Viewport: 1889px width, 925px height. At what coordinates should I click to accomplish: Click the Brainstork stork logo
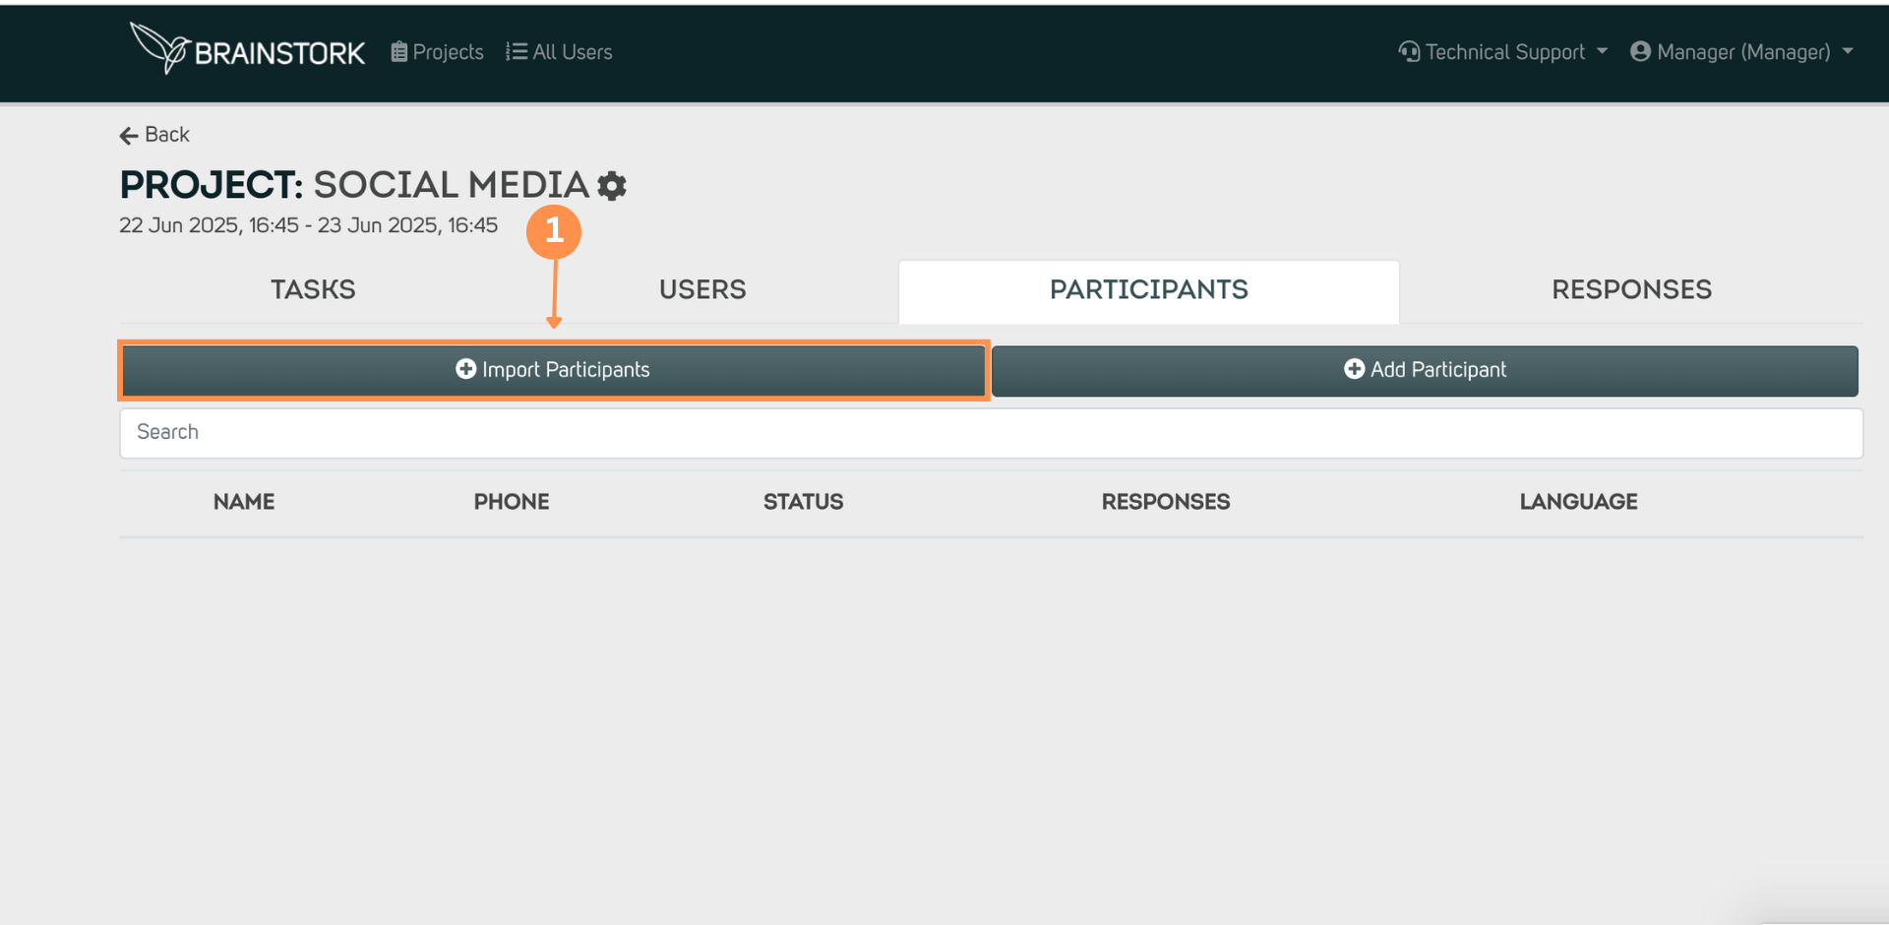[x=159, y=47]
